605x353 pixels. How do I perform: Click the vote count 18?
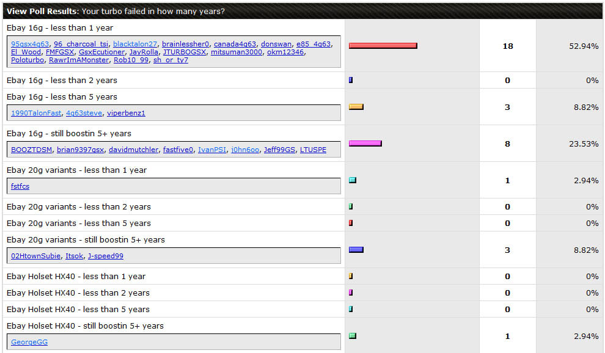[508, 46]
